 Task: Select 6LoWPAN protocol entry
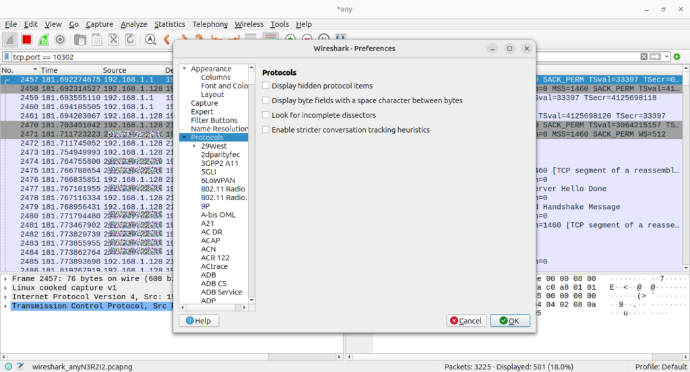point(218,180)
